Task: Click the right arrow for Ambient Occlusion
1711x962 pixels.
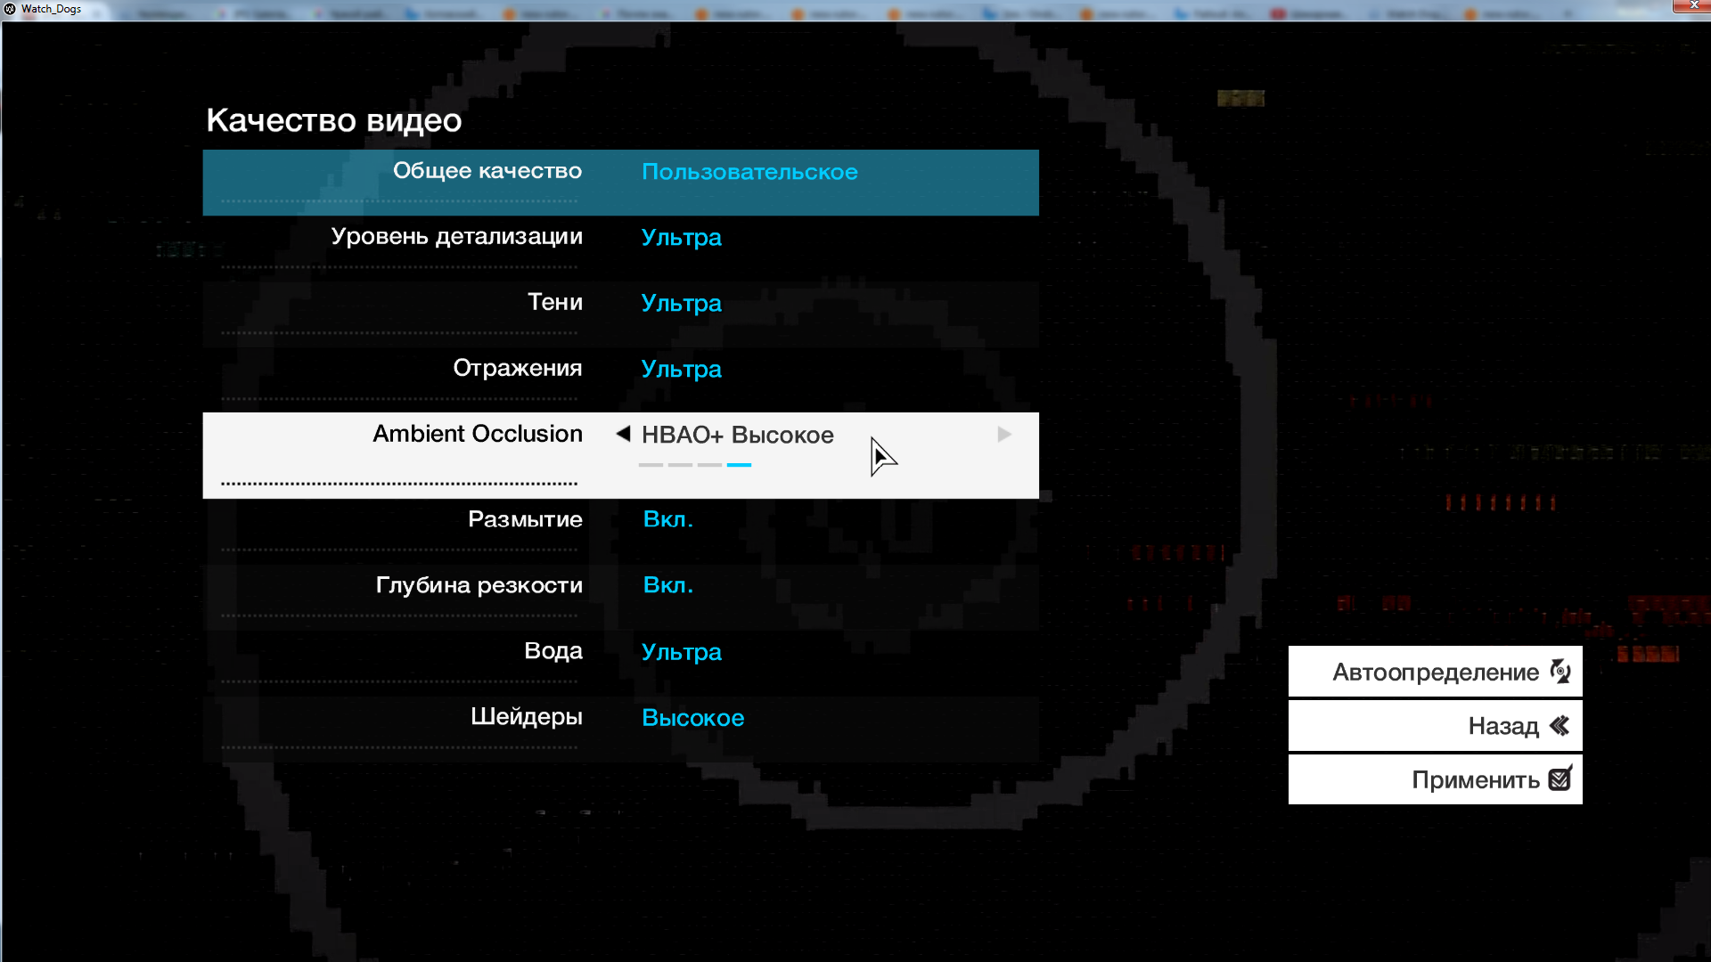Action: pos(1004,434)
